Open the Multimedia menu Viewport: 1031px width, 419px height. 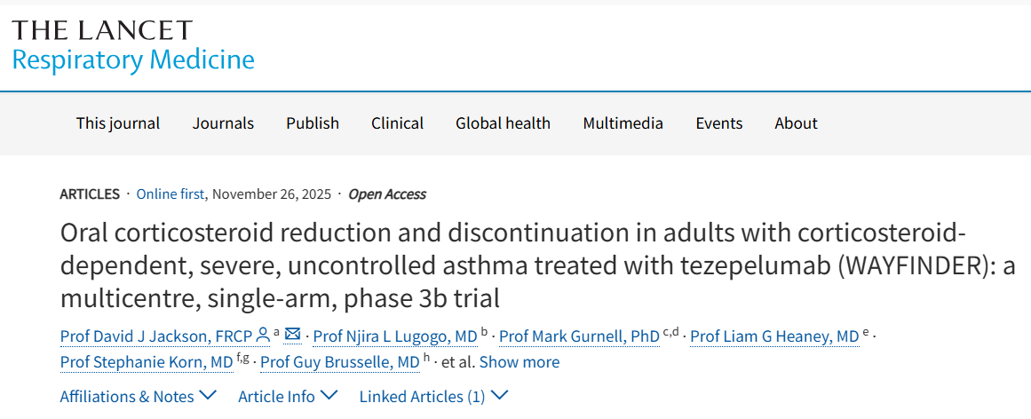click(x=623, y=123)
